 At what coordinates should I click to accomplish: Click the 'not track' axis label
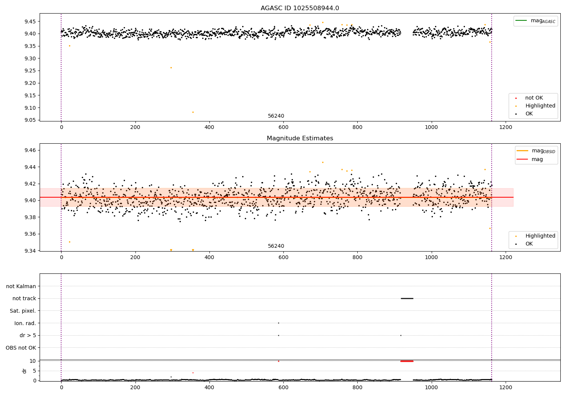click(x=24, y=299)
